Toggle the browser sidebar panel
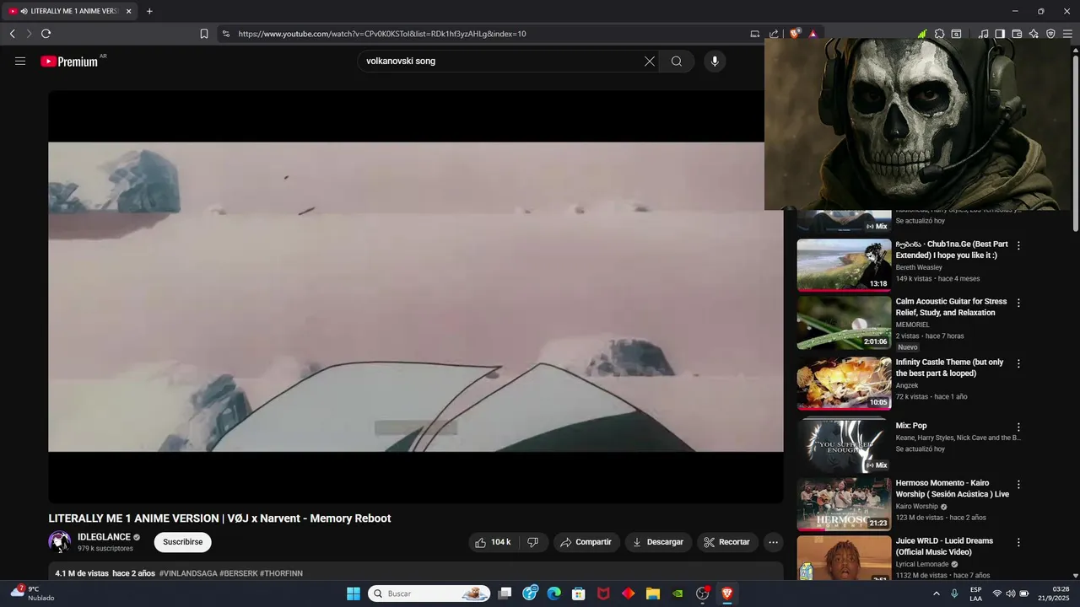The image size is (1080, 607). 1000,34
